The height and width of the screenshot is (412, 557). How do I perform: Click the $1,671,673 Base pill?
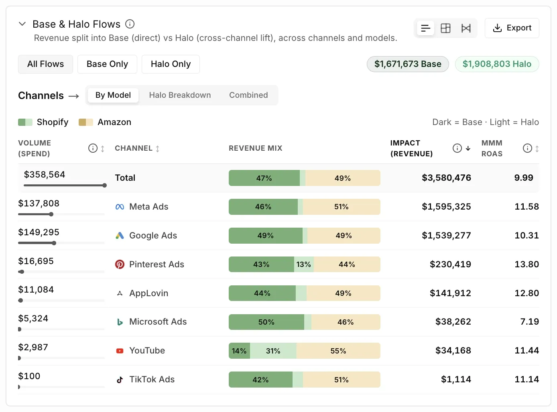tap(408, 64)
